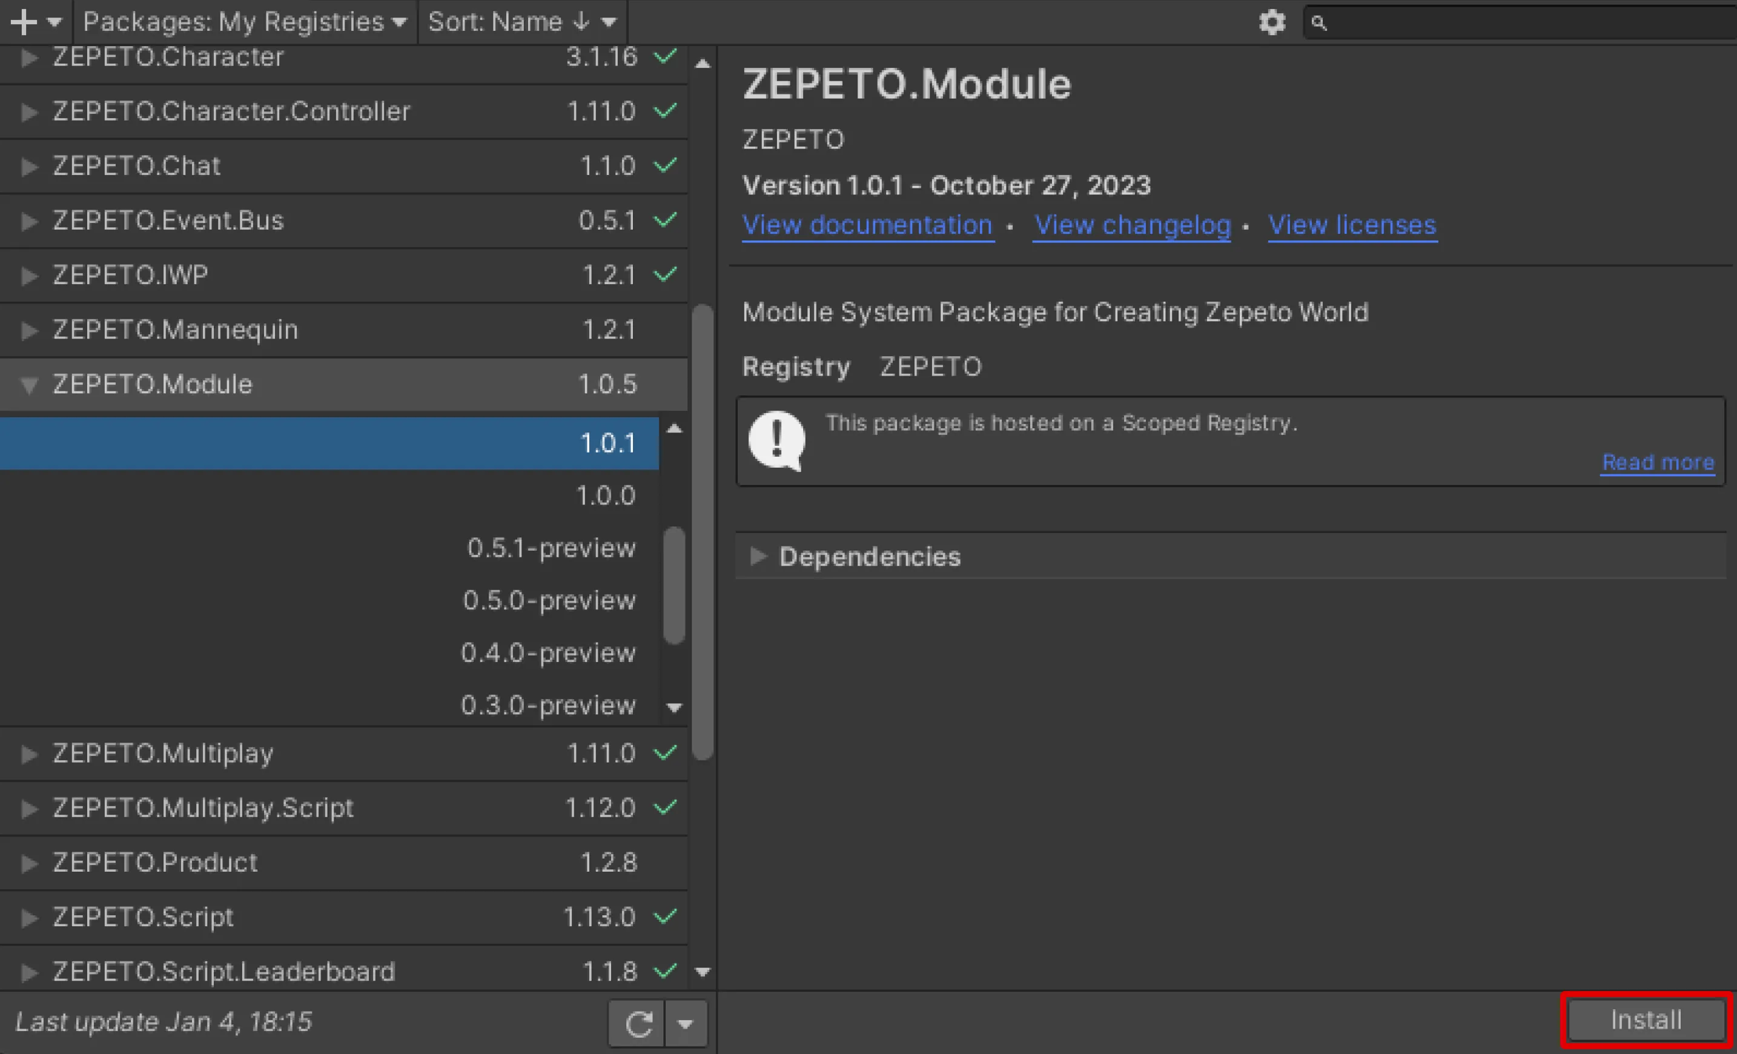Select ZEPETO.Module version 1.0.1
1737x1054 pixels.
[x=329, y=443]
